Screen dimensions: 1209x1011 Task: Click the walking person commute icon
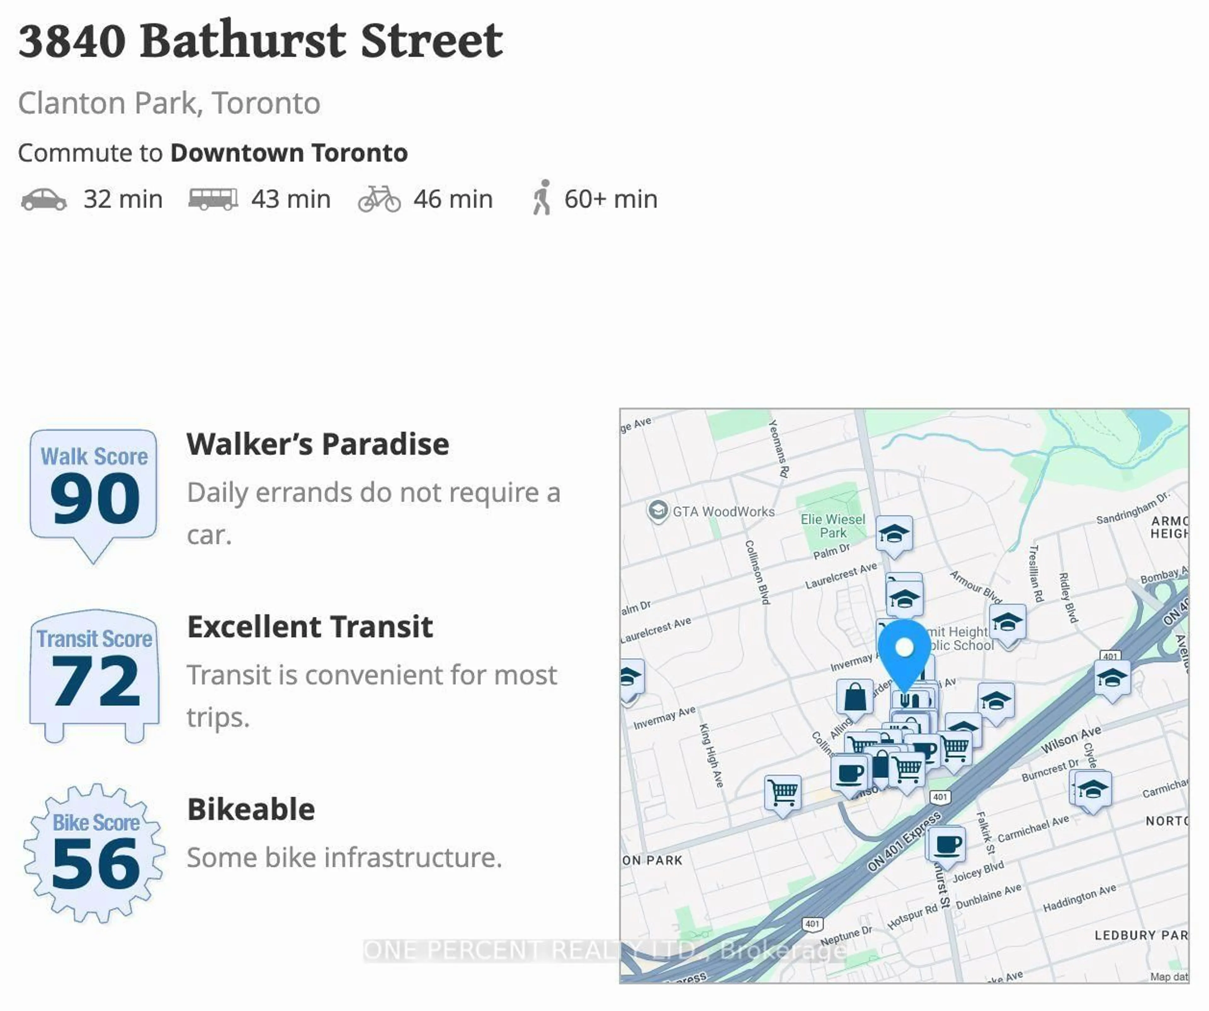tap(542, 197)
